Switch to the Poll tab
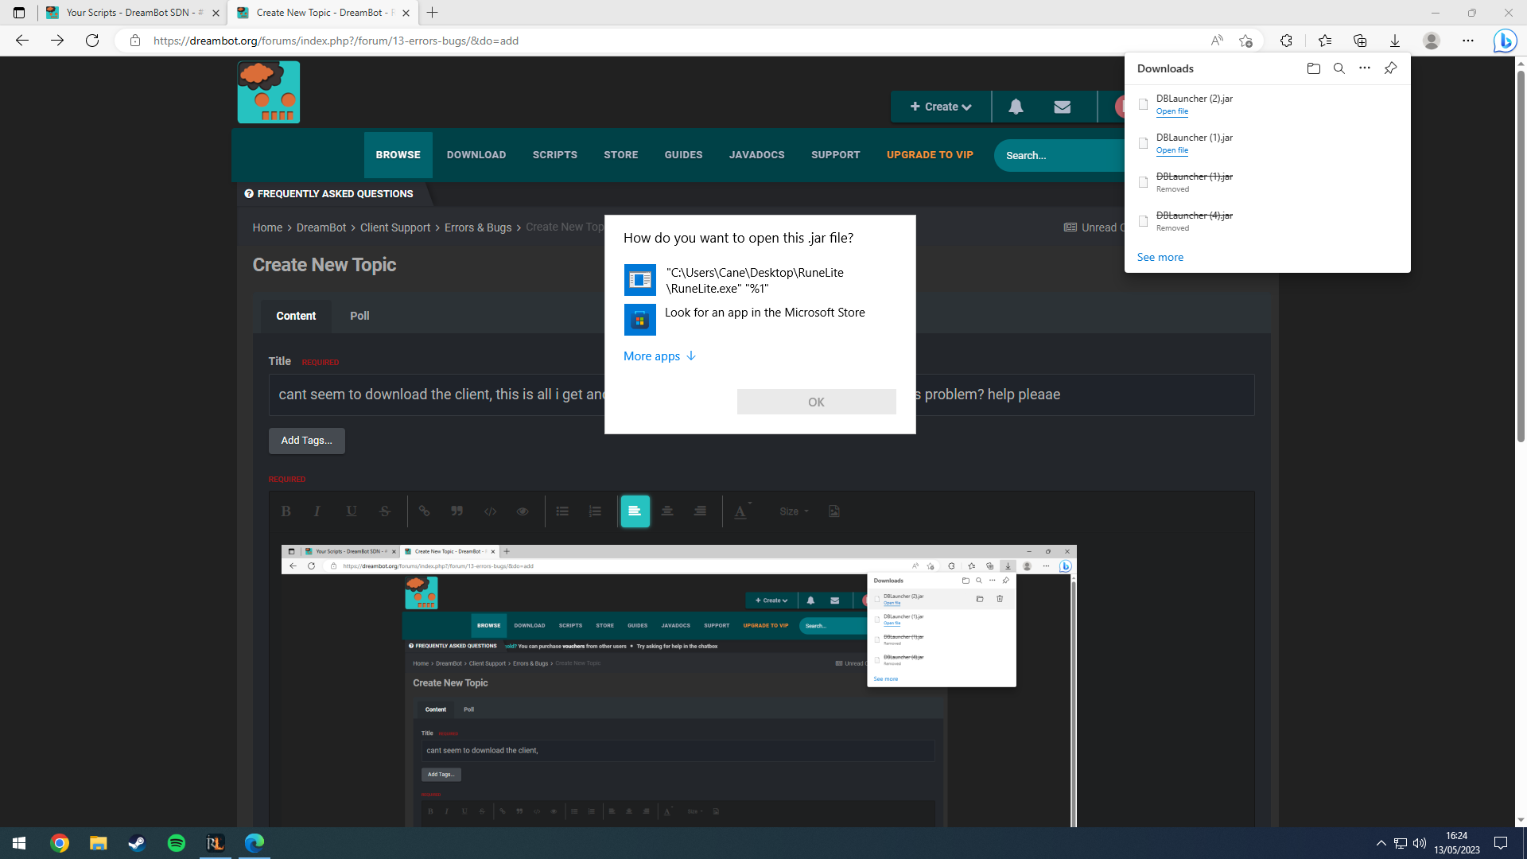The height and width of the screenshot is (859, 1527). point(359,316)
